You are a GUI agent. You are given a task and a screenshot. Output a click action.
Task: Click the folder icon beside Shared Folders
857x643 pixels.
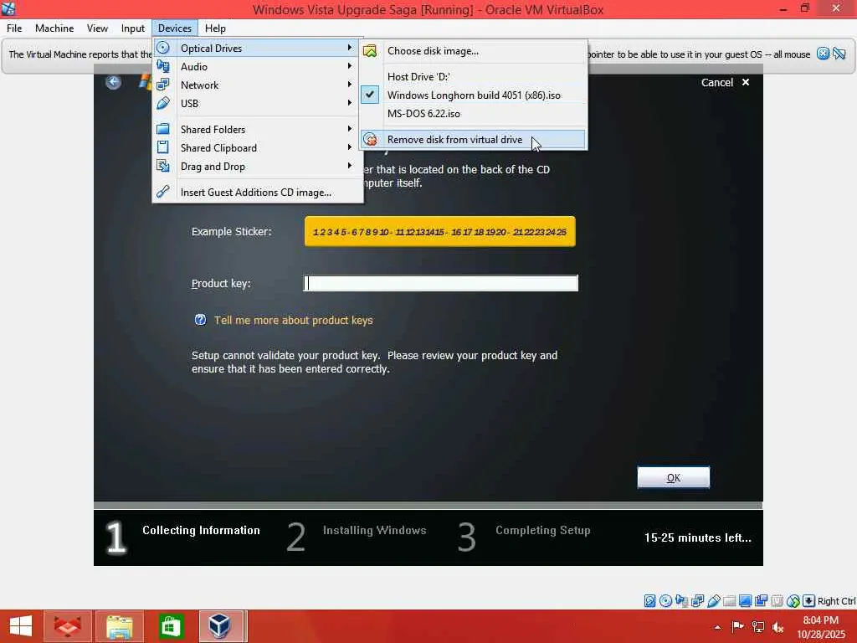(x=163, y=129)
